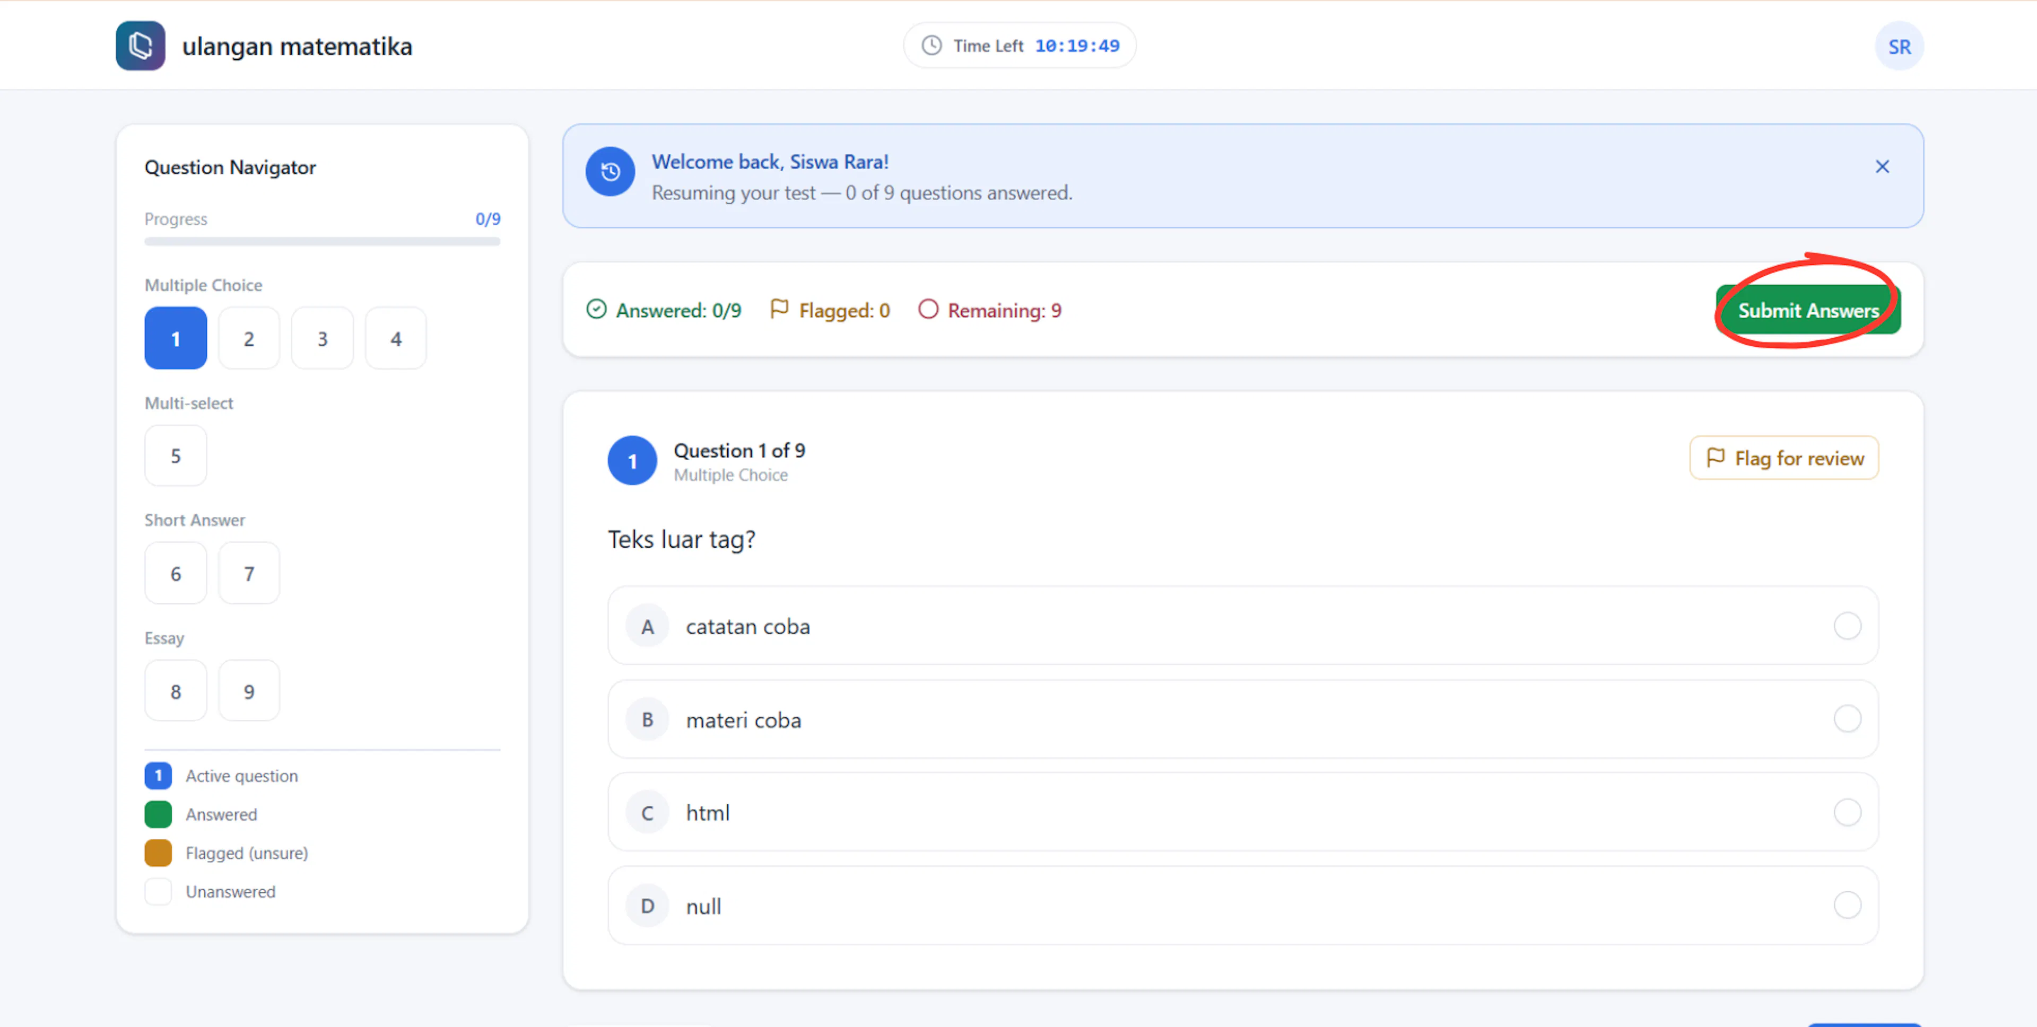
Task: Dismiss the Welcome back banner
Action: 1882,167
